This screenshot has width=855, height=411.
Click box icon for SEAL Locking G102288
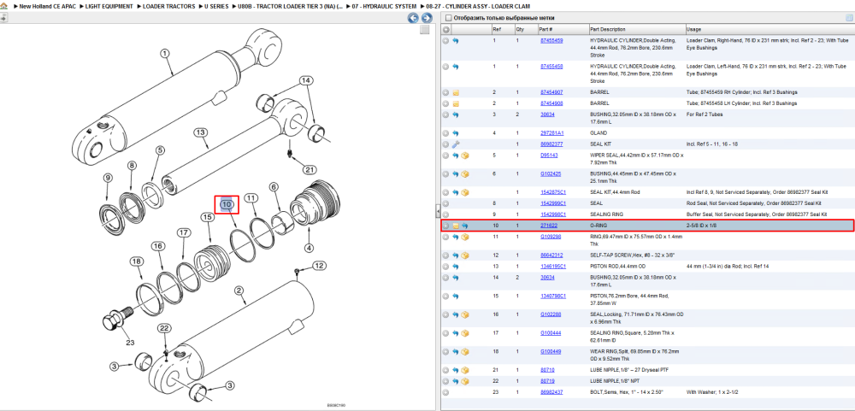coord(465,314)
